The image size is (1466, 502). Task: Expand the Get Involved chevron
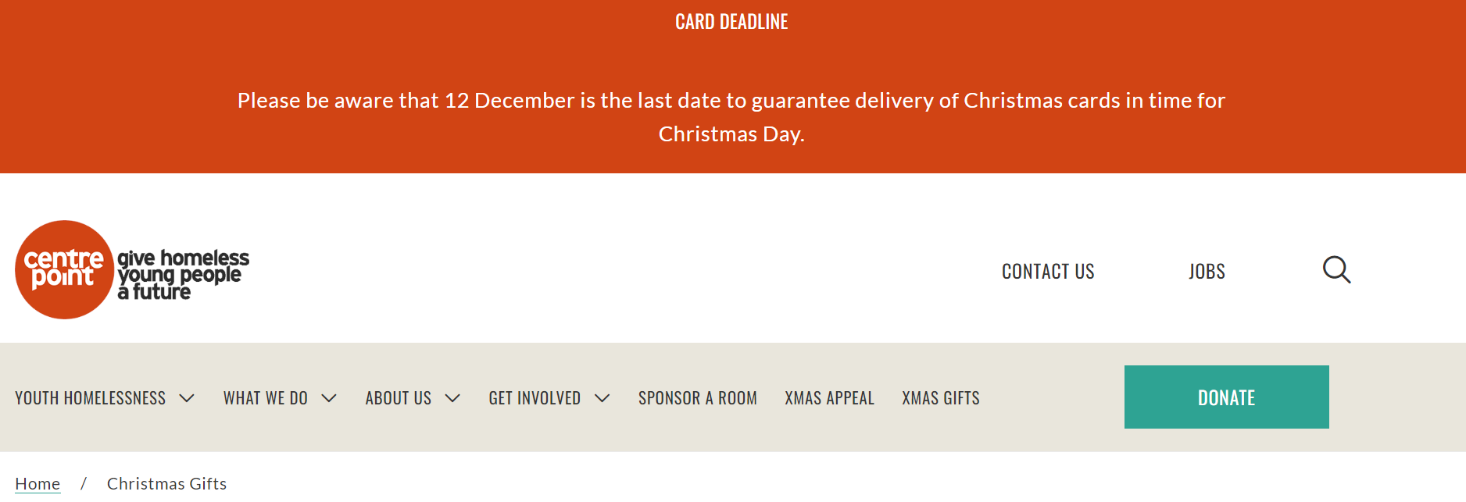pyautogui.click(x=602, y=398)
